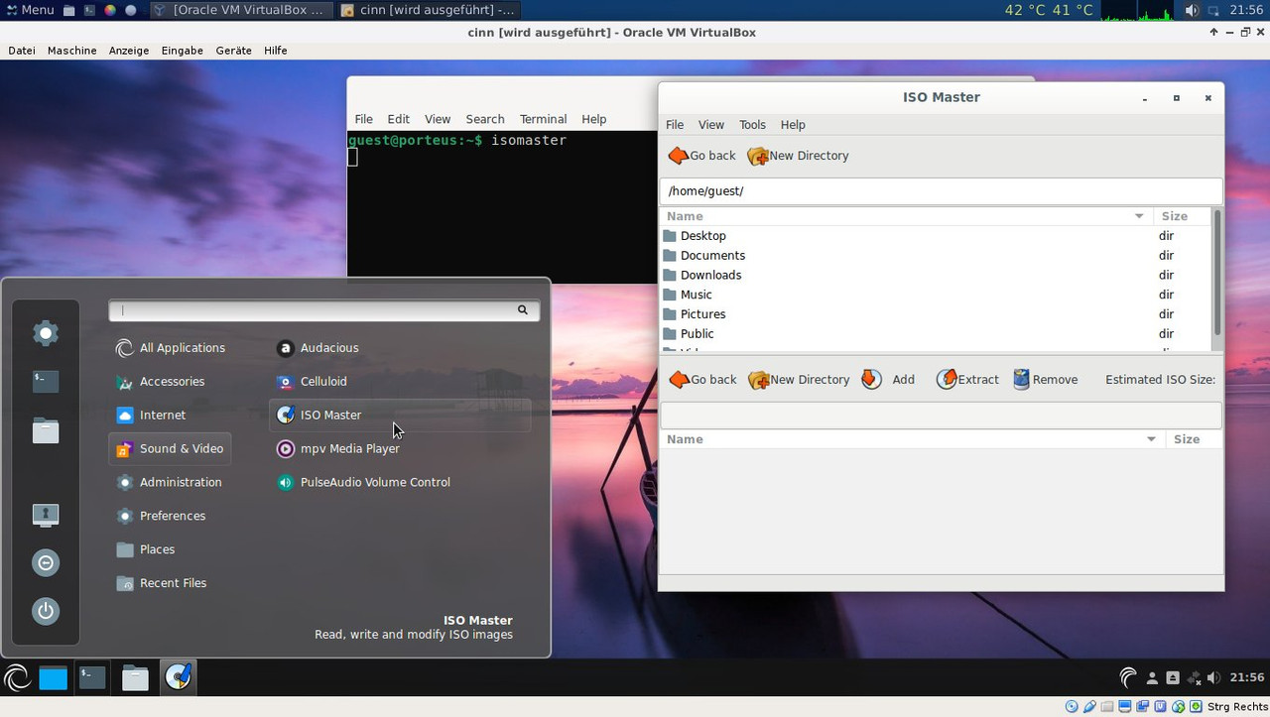Select the Accessories category
This screenshot has height=717, width=1270.
(170, 382)
